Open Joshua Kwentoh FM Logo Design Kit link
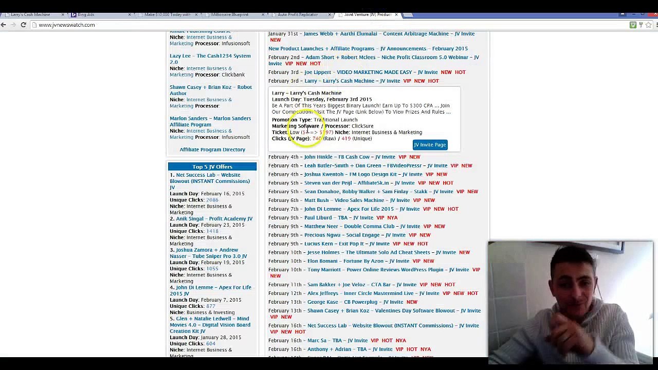This screenshot has width=658, height=370. click(x=363, y=175)
